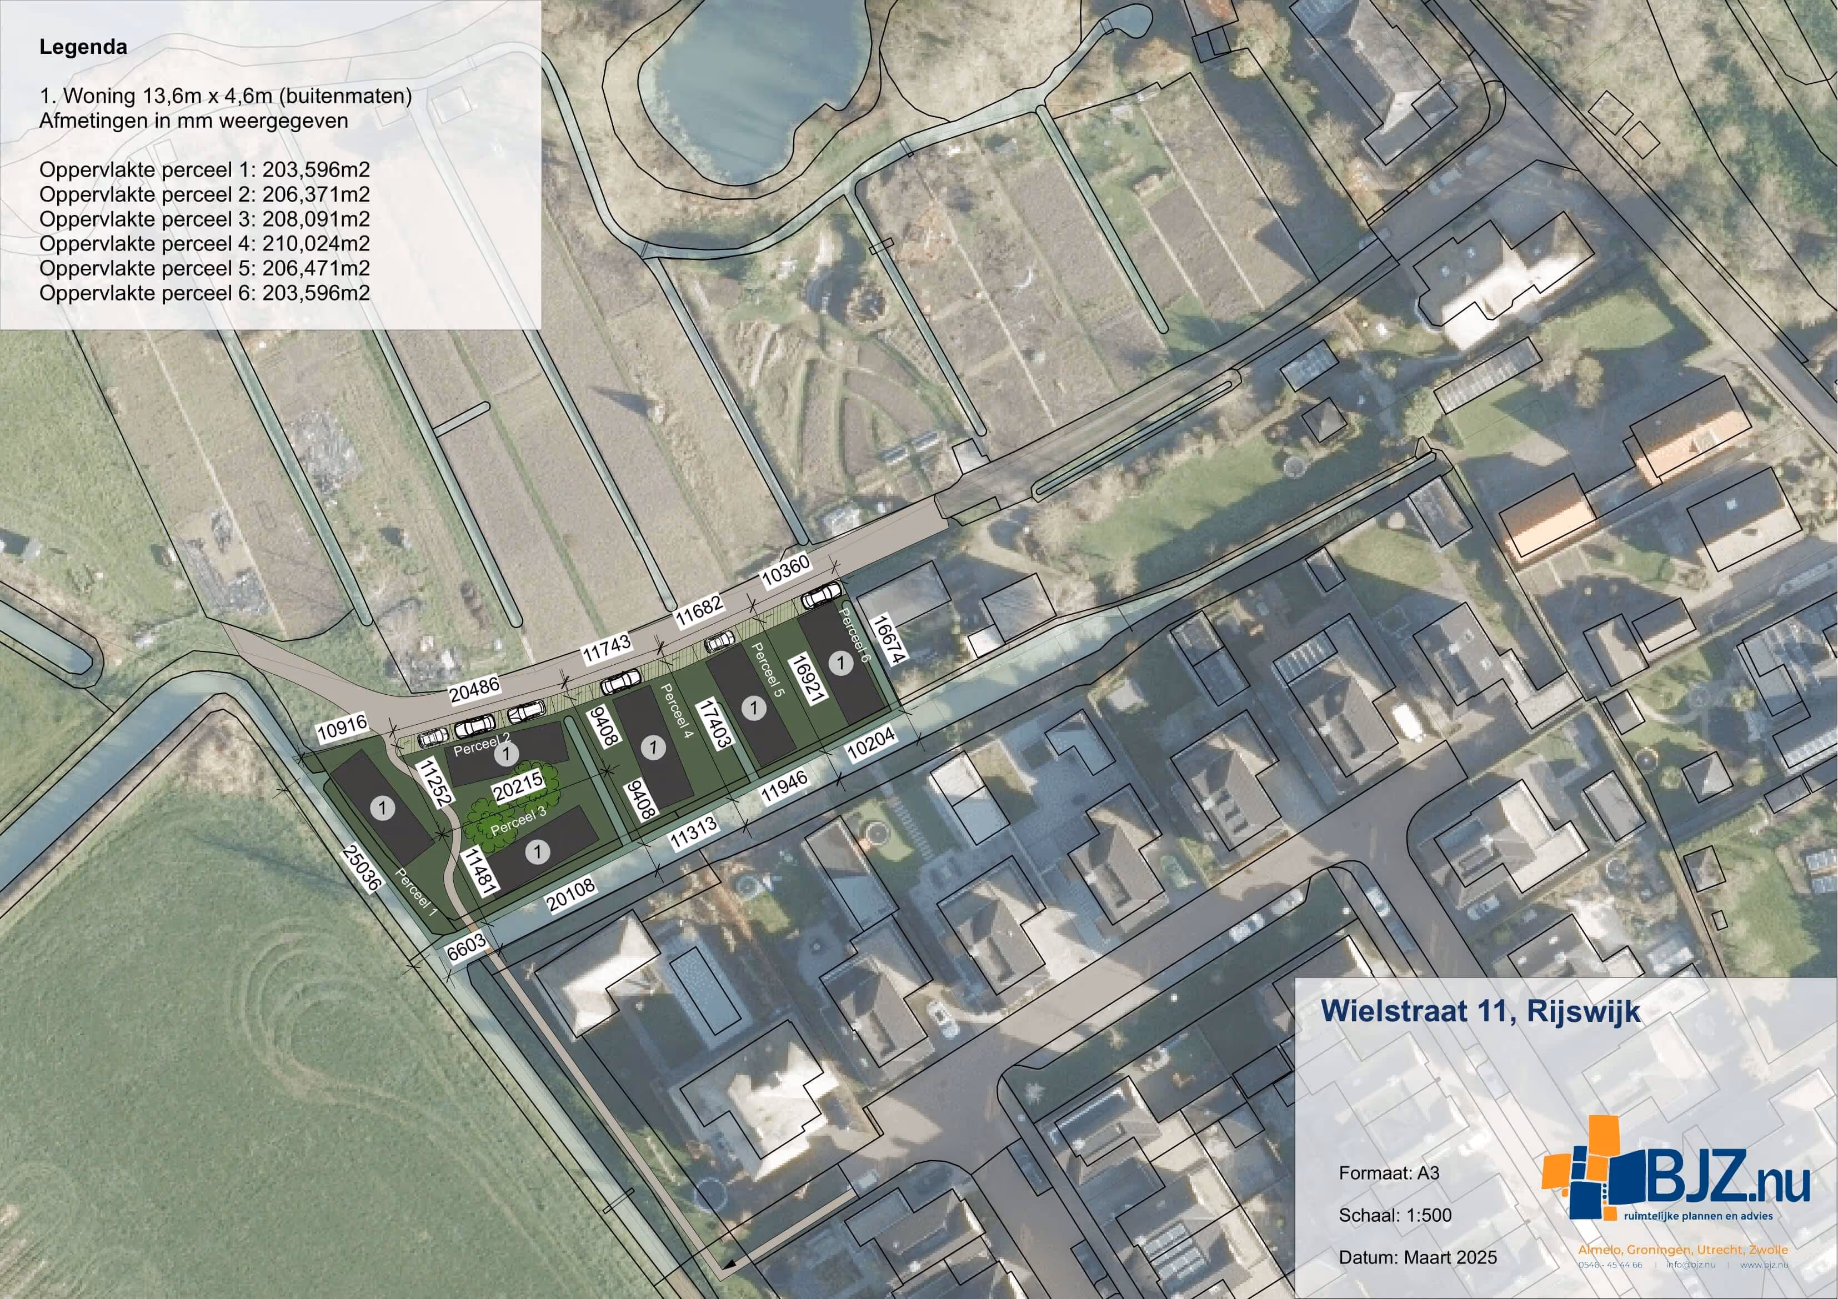Click the Oppervlakte perceel 4 legend line

[204, 243]
